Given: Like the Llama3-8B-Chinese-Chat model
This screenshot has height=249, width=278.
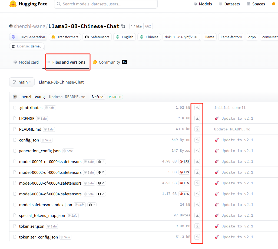Looking at the screenshot, I should click(x=137, y=26).
